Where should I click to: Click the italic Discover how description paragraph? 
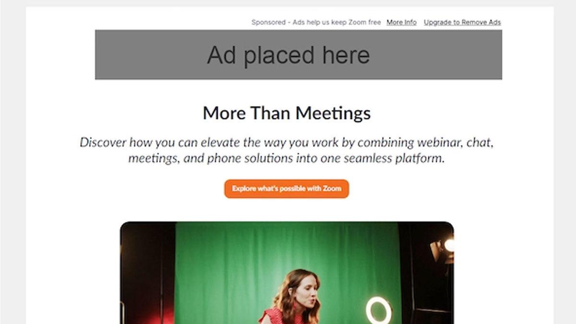pos(287,150)
